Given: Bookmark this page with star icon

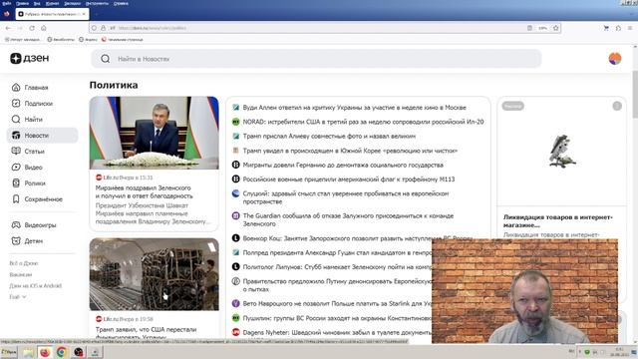Looking at the screenshot, I should tap(556, 28).
